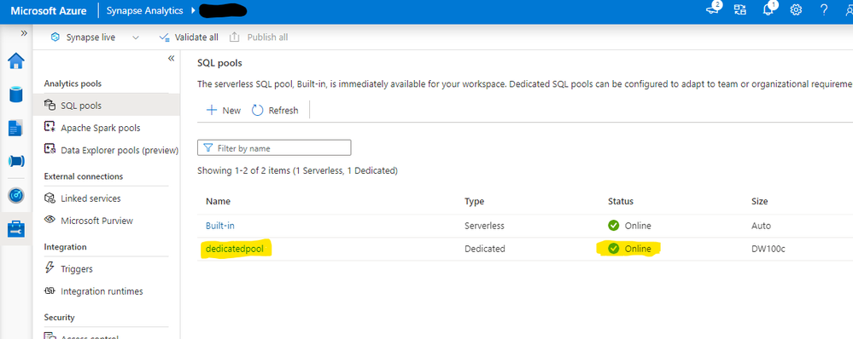Expand the left navigation rail chevrons
Image resolution: width=853 pixels, height=339 pixels.
tap(24, 33)
